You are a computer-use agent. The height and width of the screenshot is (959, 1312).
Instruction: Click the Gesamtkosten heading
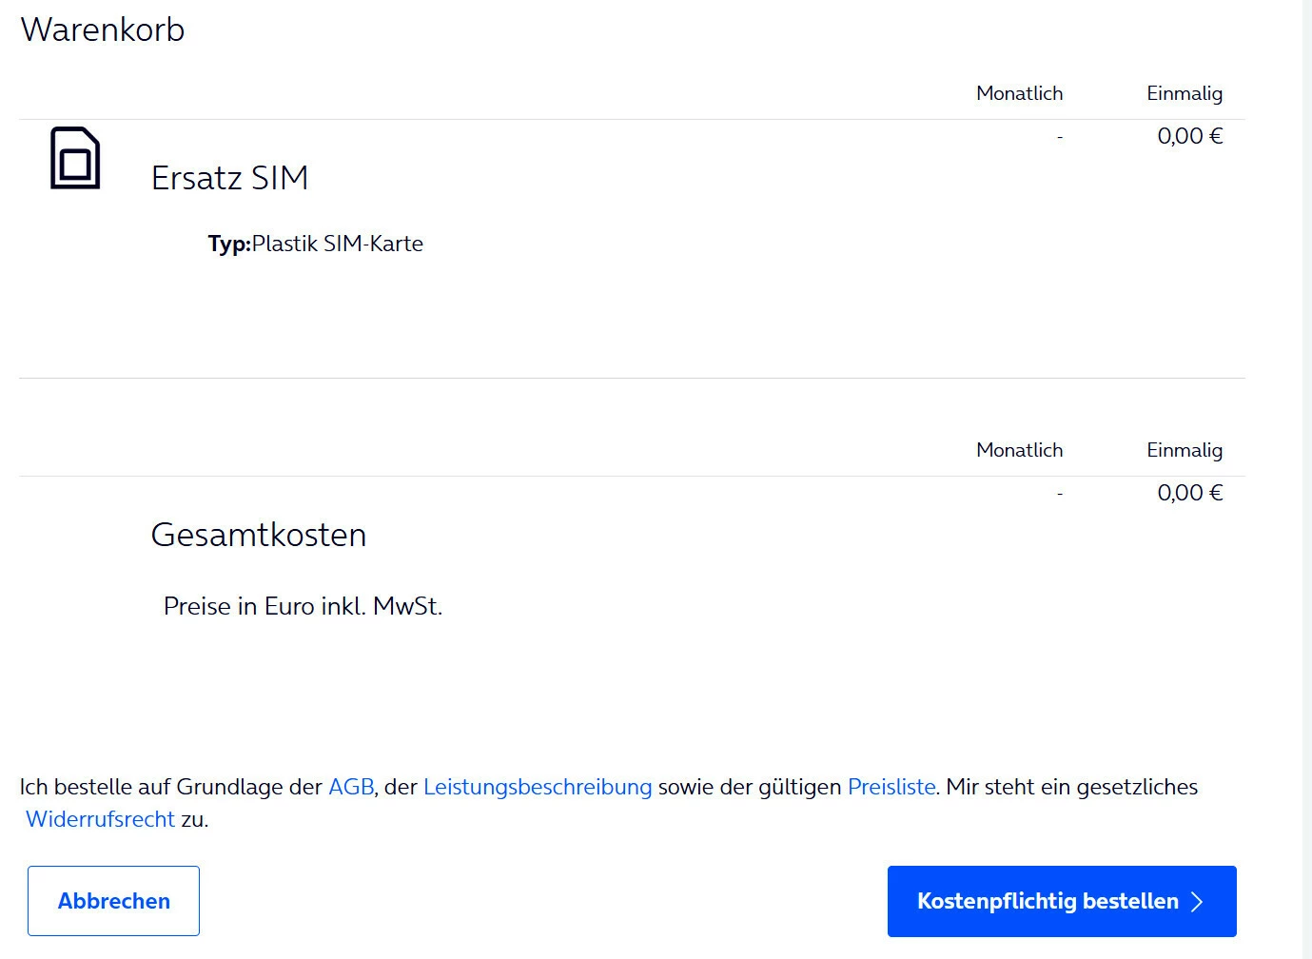[x=258, y=535]
